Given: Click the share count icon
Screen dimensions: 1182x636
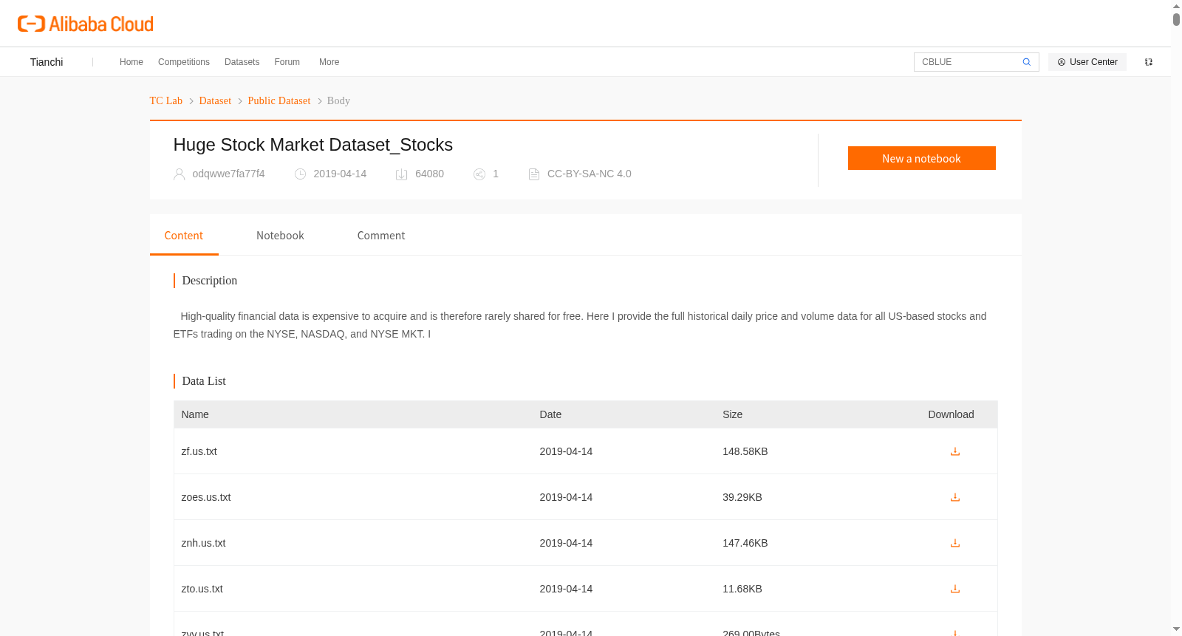Looking at the screenshot, I should 479,174.
